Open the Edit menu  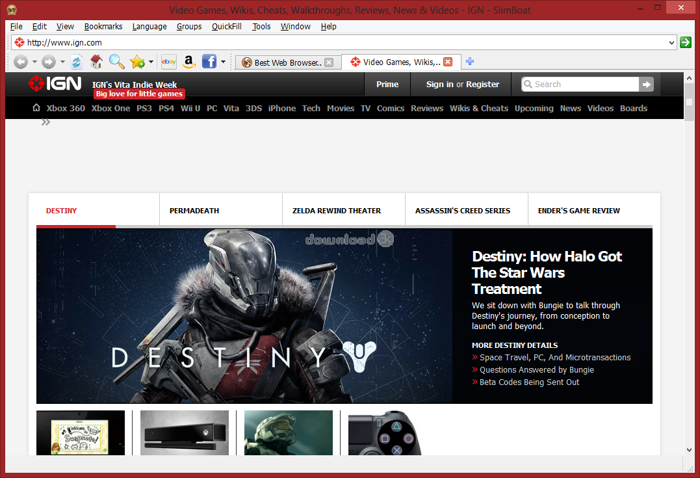click(x=39, y=27)
